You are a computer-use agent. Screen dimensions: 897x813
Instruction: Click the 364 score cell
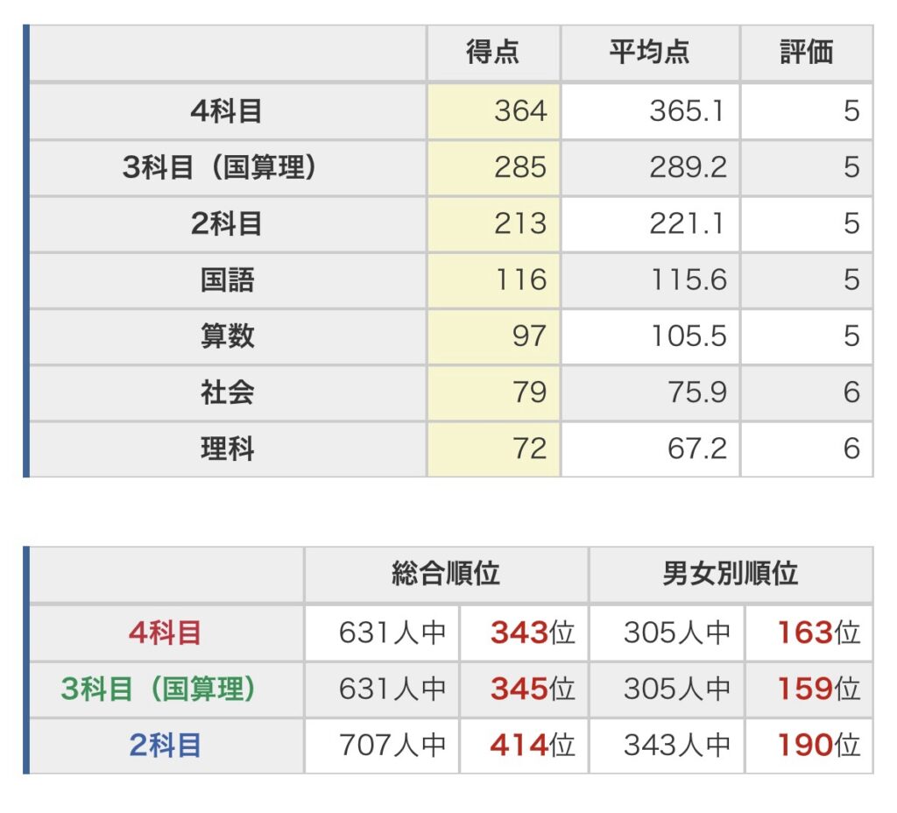pos(519,111)
